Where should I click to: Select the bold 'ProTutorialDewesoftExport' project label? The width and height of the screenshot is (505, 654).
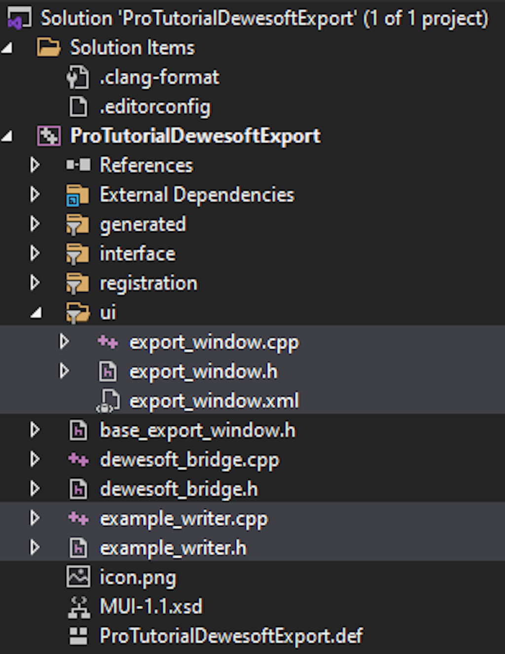[x=195, y=136]
